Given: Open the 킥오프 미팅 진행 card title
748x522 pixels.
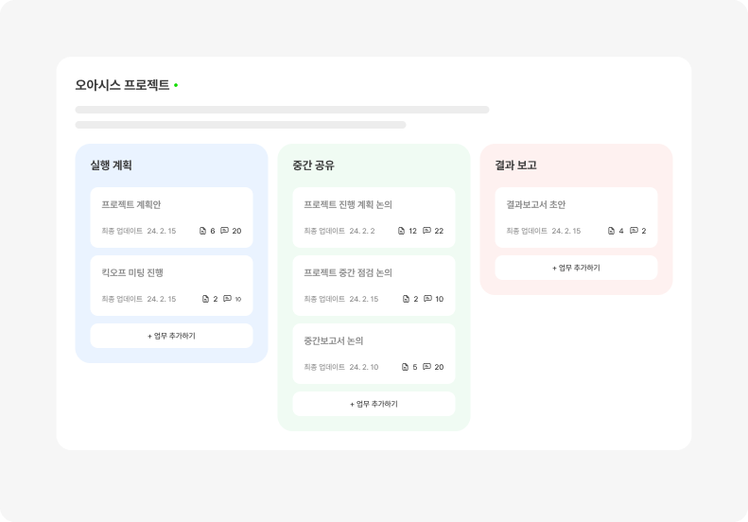Looking at the screenshot, I should click(x=132, y=272).
